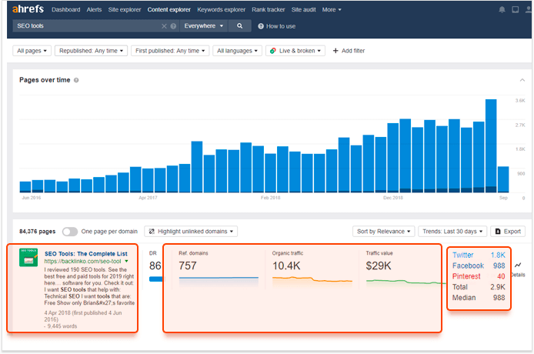The height and width of the screenshot is (354, 534).
Task: Click the DR 86 progress bar
Action: tap(156, 279)
